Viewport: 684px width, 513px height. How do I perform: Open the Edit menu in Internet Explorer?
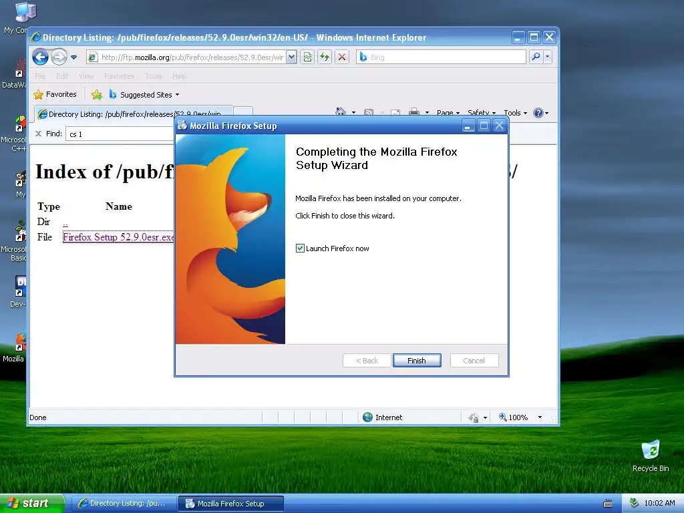(x=62, y=76)
